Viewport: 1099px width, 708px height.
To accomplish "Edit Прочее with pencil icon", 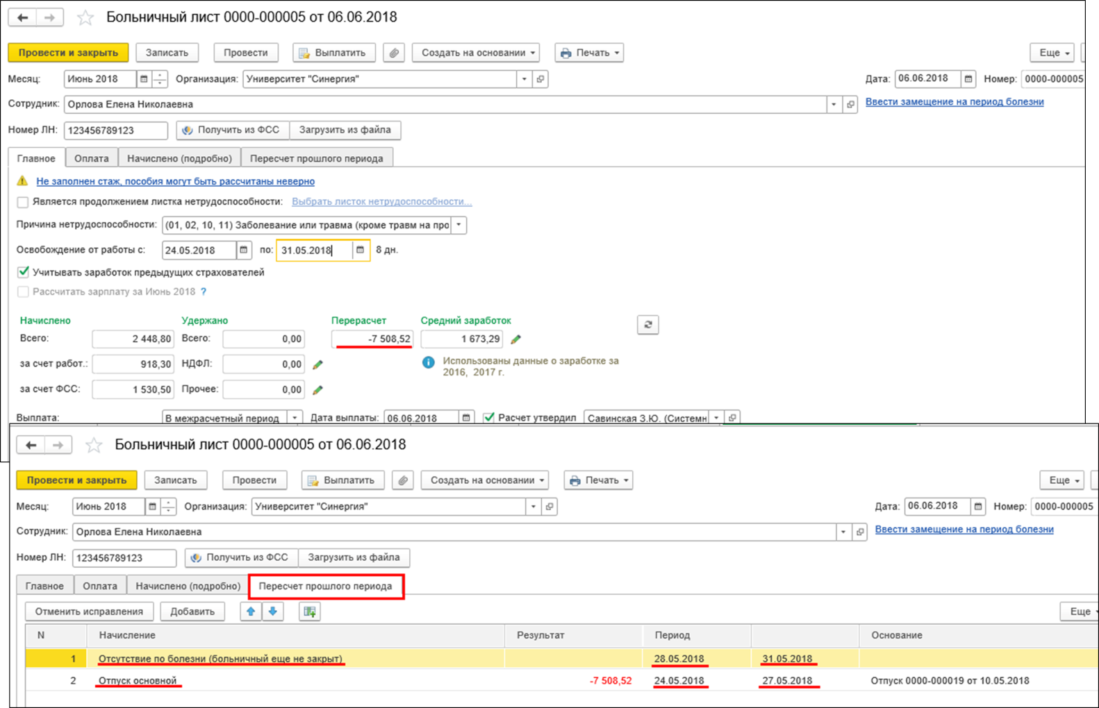I will [x=317, y=390].
